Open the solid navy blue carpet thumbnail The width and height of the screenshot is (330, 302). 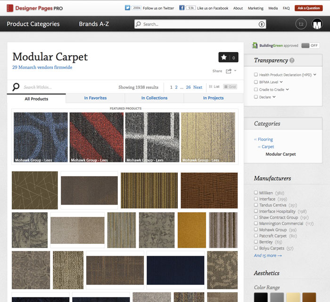click(x=175, y=270)
